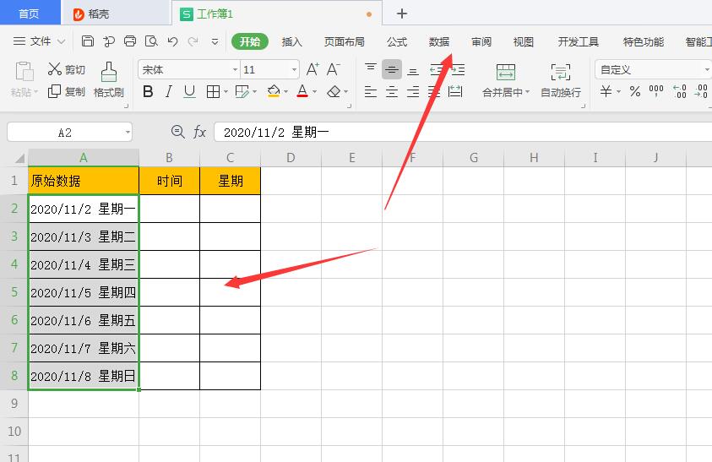Open the font name 宋体 dropdown

pos(235,69)
